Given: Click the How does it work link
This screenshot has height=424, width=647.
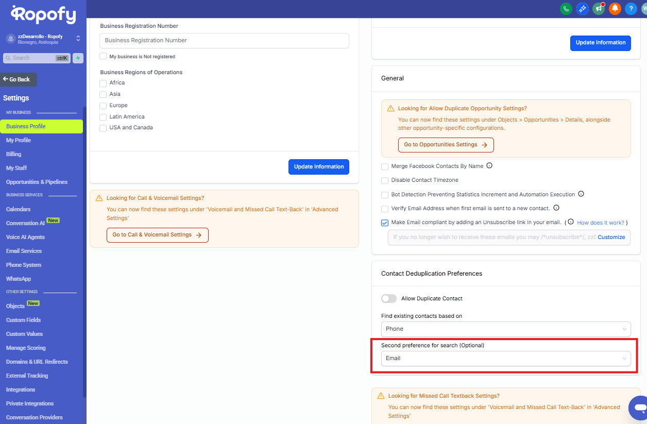Looking at the screenshot, I should 600,223.
